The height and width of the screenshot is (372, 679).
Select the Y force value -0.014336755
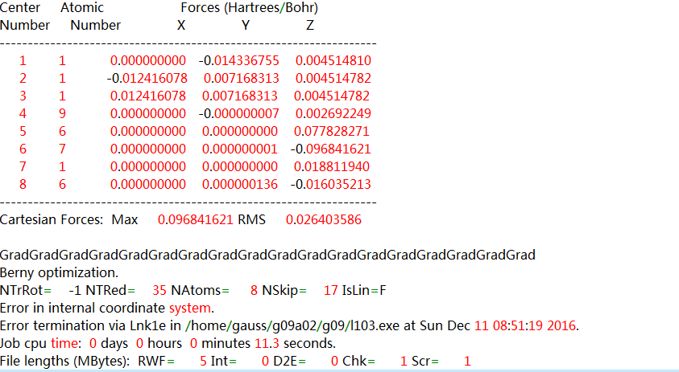pyautogui.click(x=239, y=60)
